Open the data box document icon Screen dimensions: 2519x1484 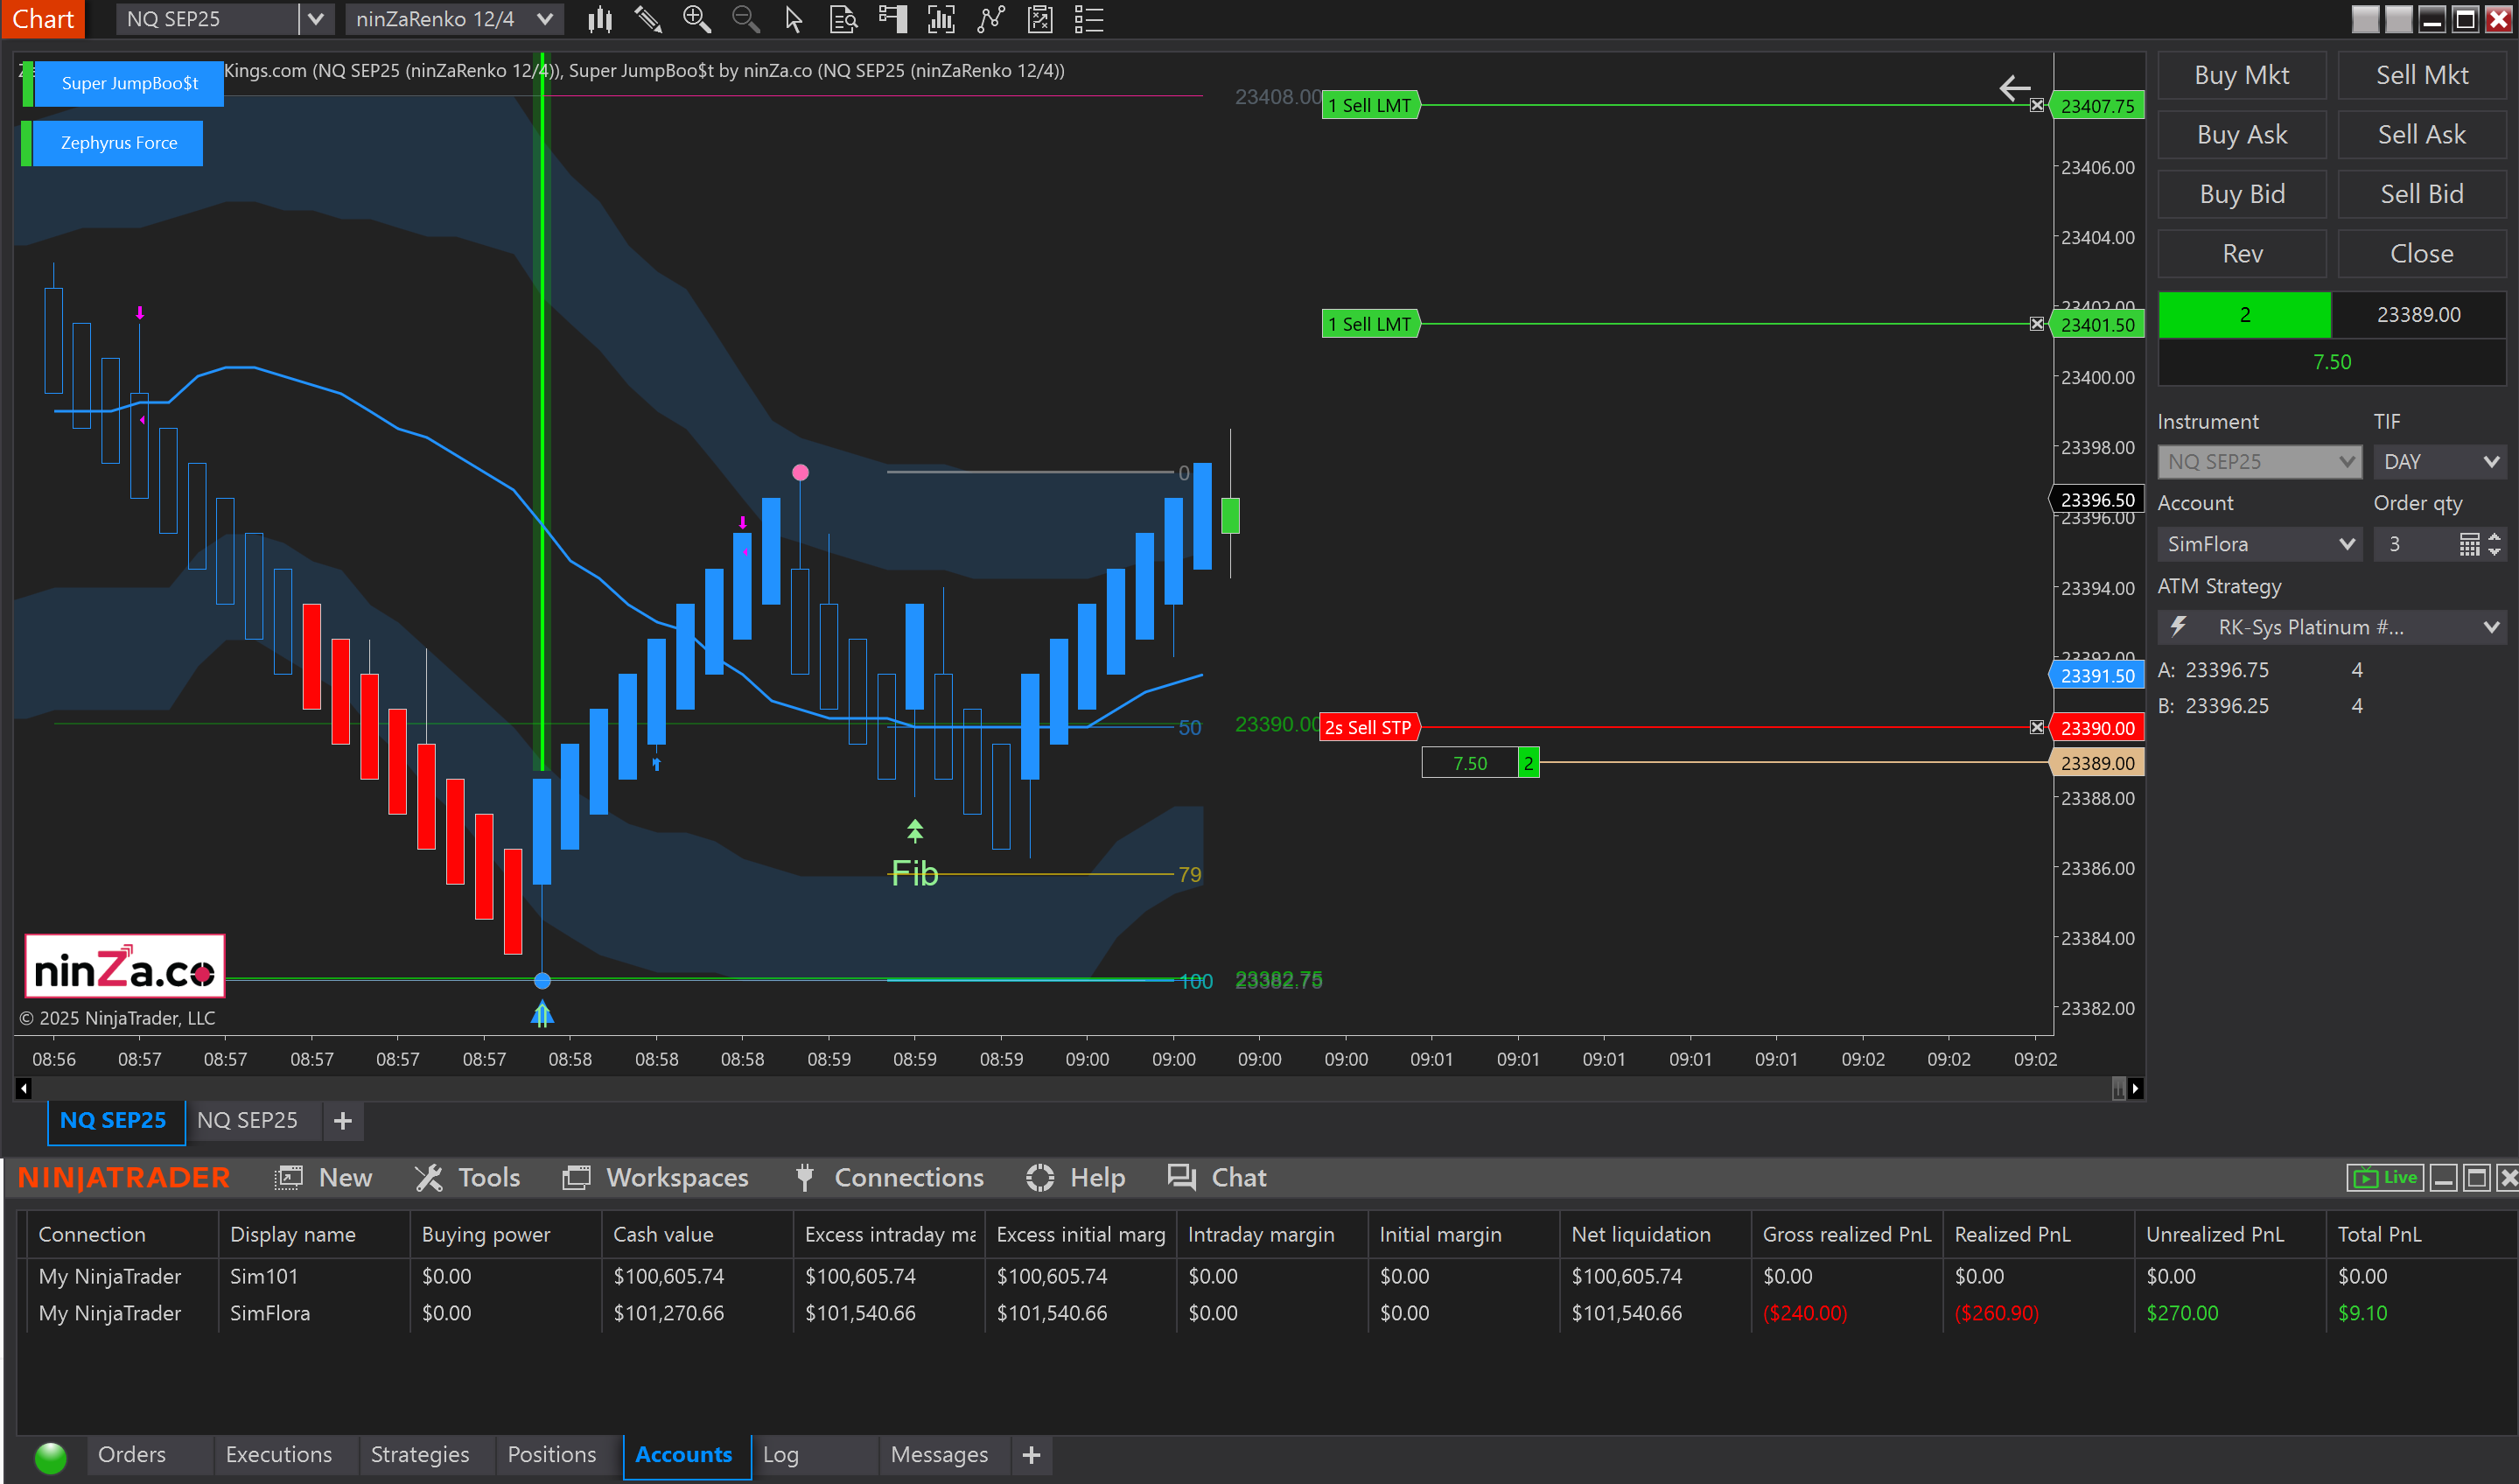(x=843, y=19)
